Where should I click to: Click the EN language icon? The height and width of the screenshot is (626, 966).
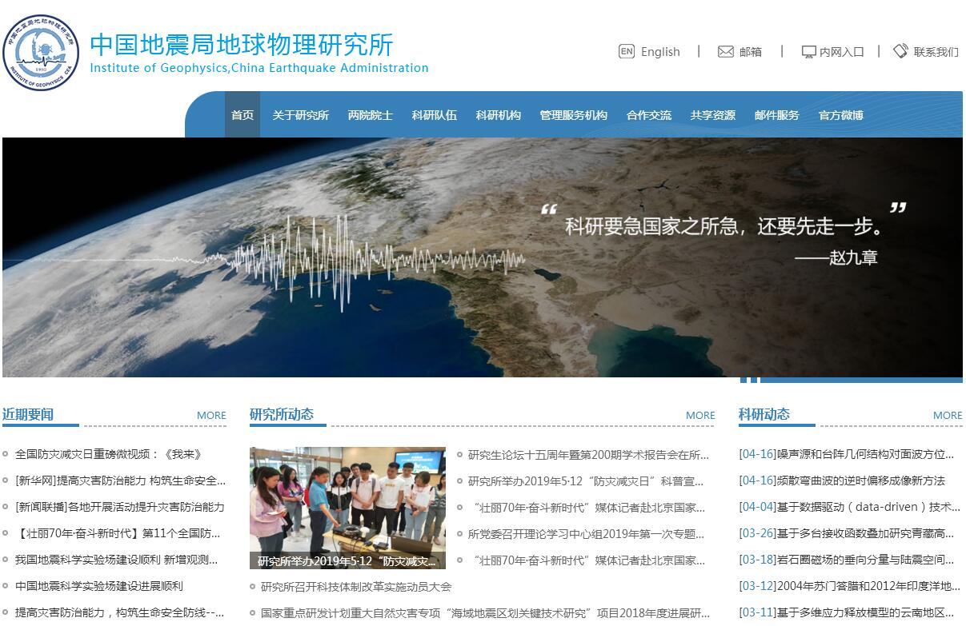point(626,51)
